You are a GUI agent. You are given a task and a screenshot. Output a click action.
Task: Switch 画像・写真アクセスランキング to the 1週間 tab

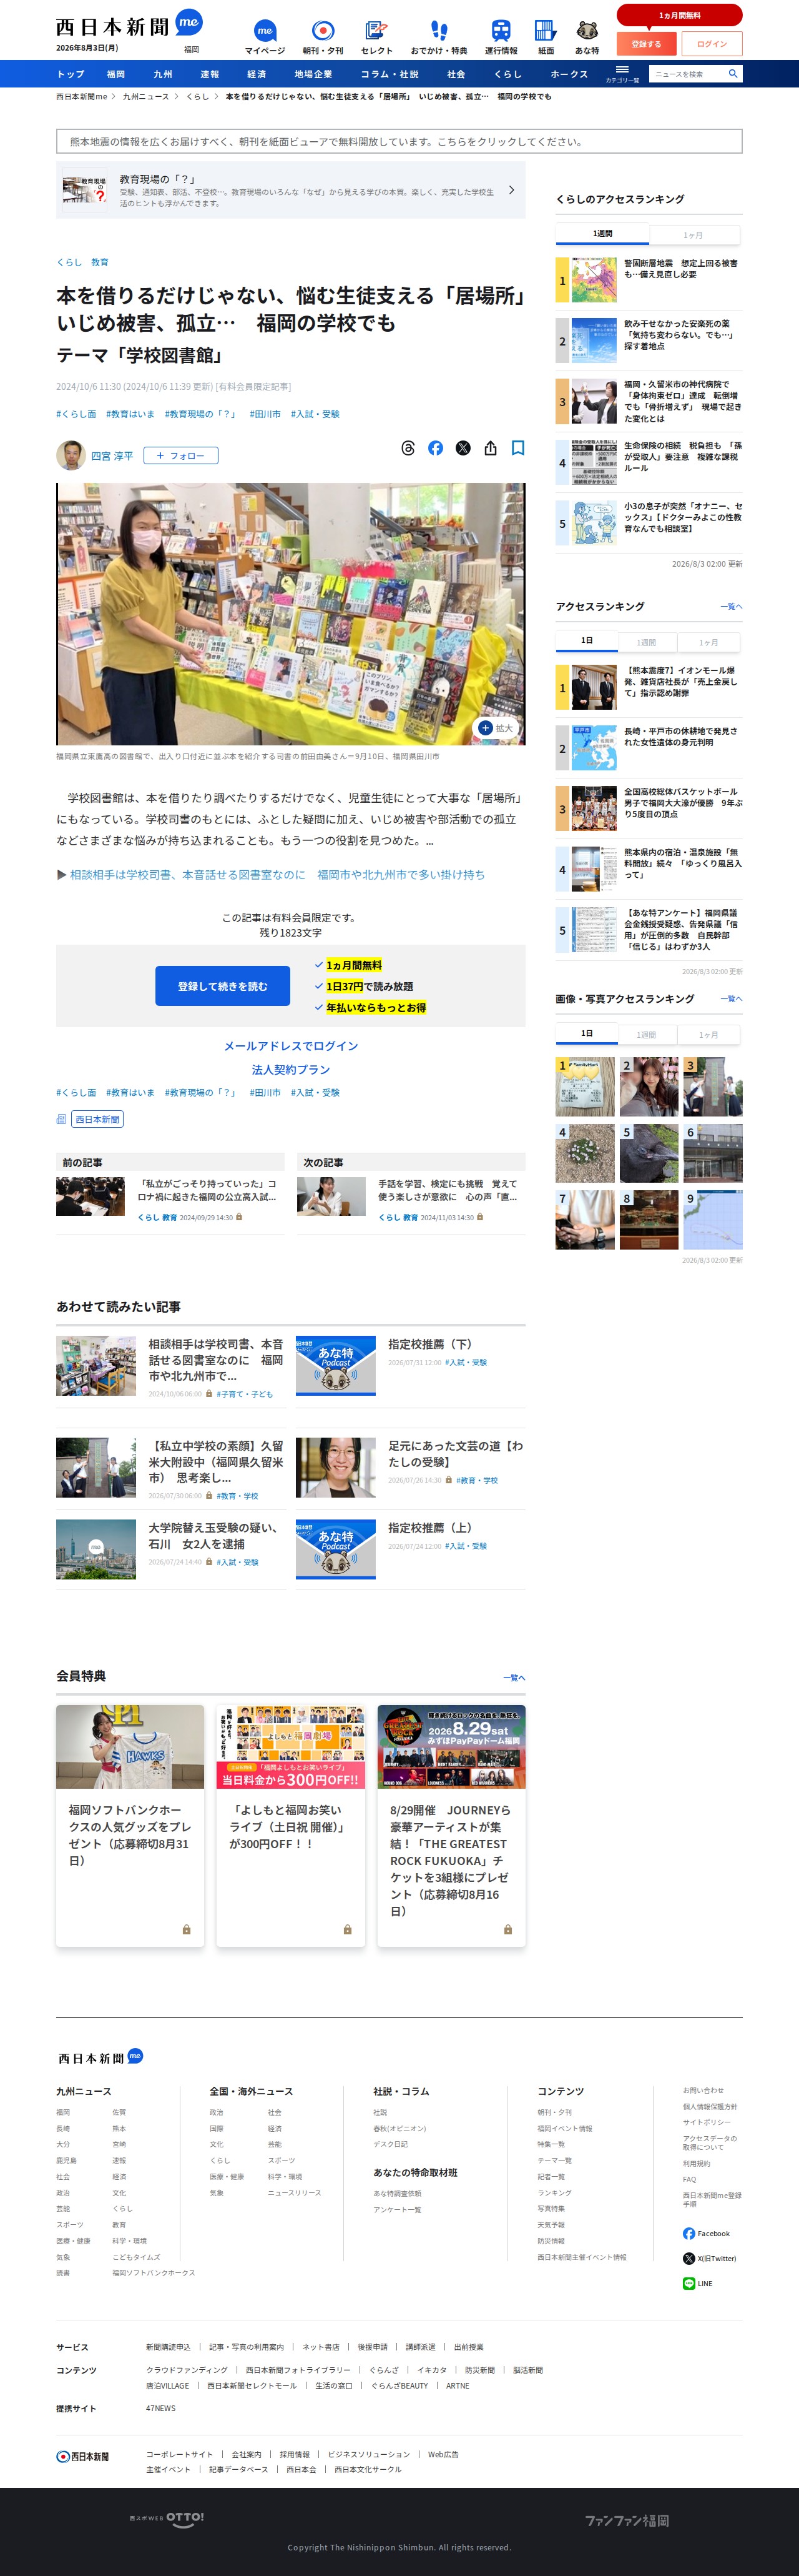646,1035
